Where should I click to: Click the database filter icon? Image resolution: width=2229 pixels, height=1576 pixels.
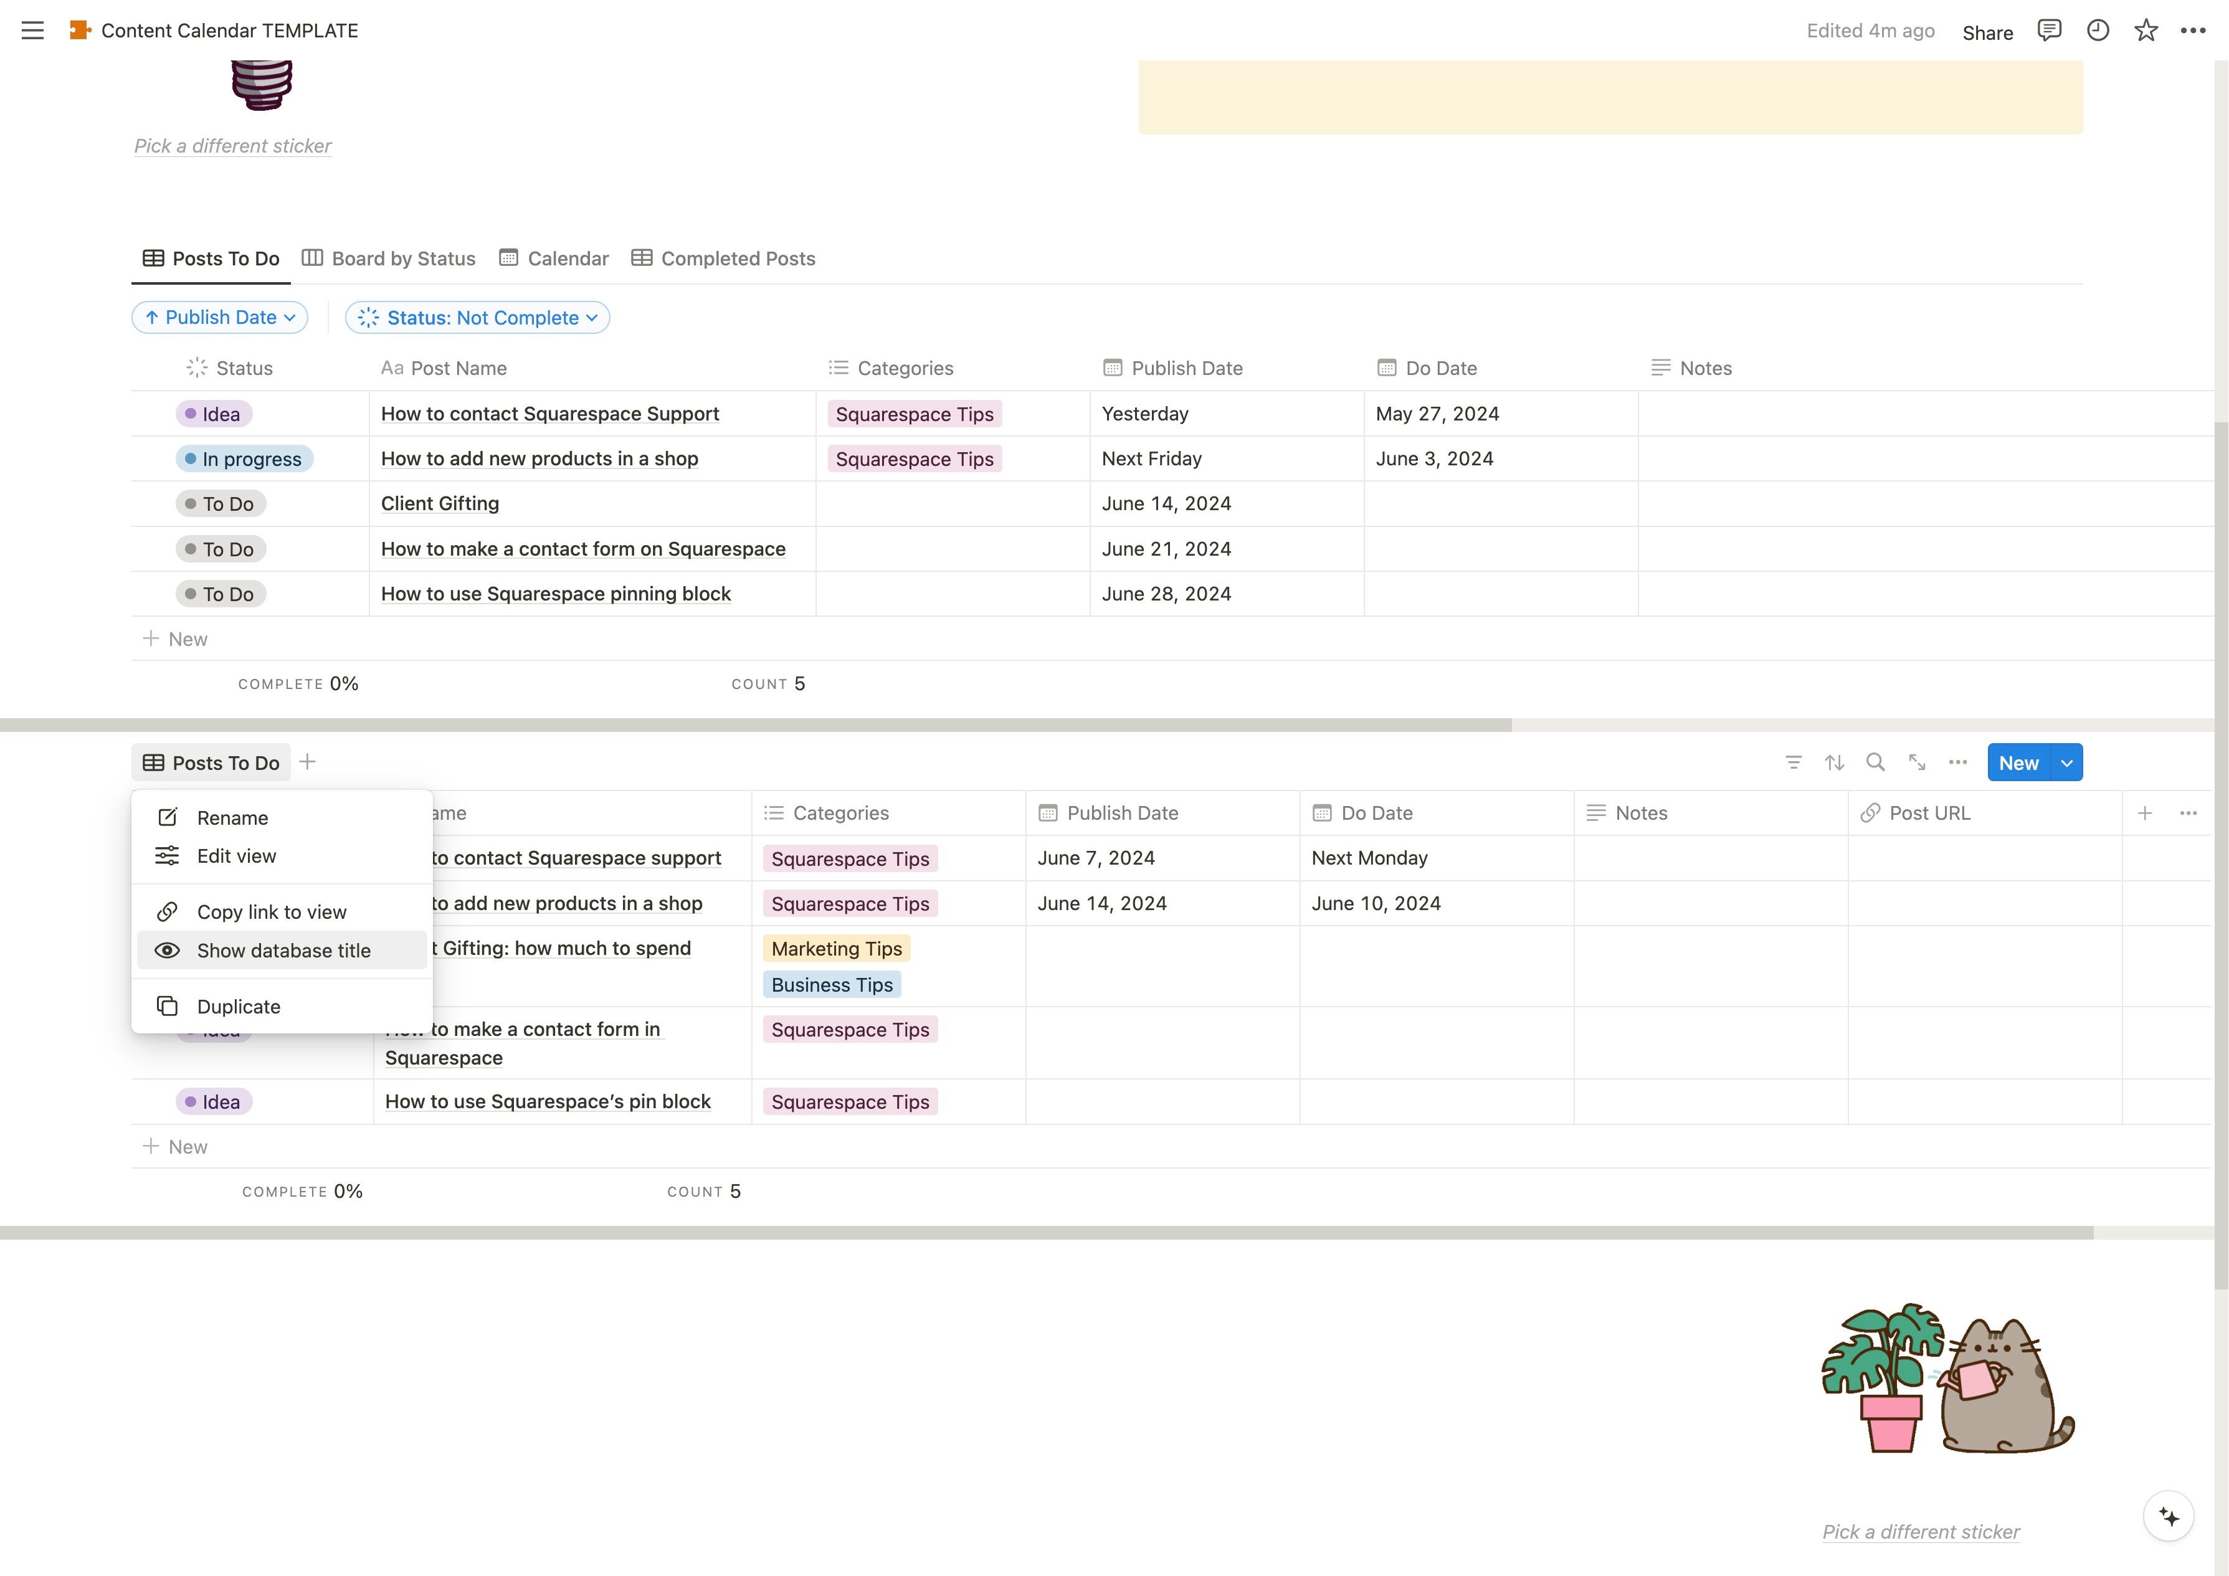click(x=1793, y=762)
